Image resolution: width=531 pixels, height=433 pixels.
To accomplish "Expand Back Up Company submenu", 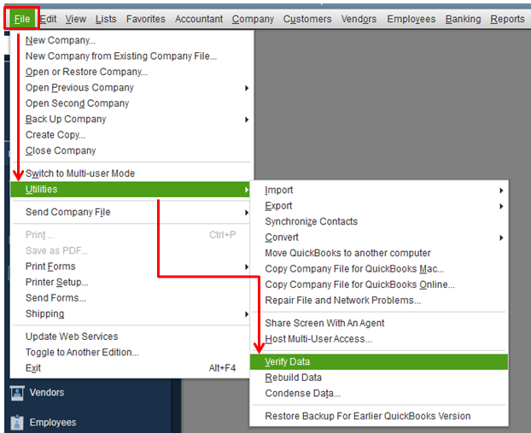I will pyautogui.click(x=132, y=120).
